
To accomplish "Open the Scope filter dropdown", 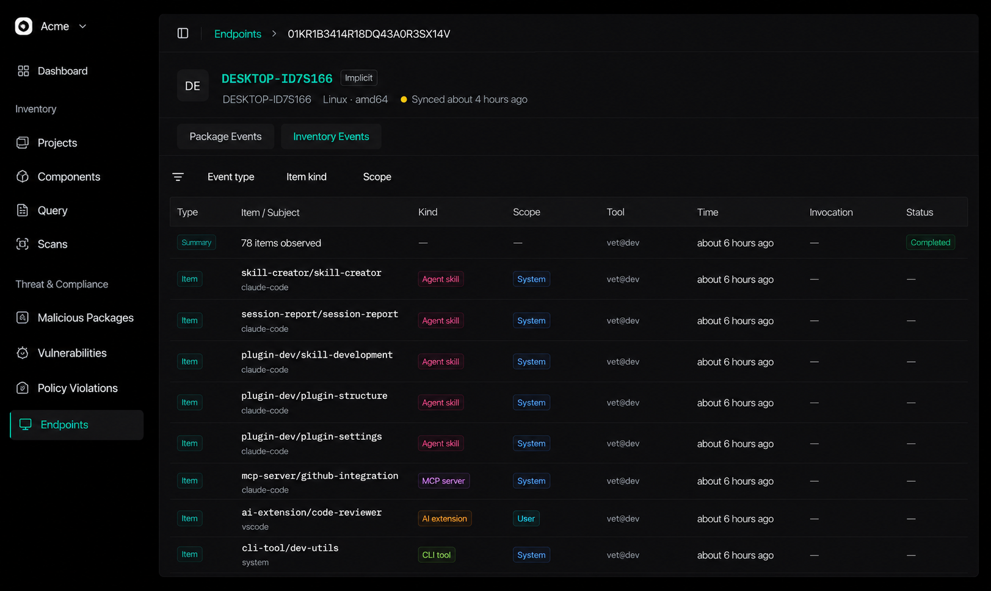I will (x=377, y=177).
